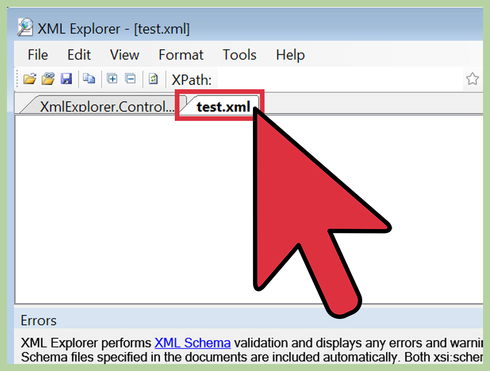Follow the XML Schema hyperlink

(x=192, y=343)
